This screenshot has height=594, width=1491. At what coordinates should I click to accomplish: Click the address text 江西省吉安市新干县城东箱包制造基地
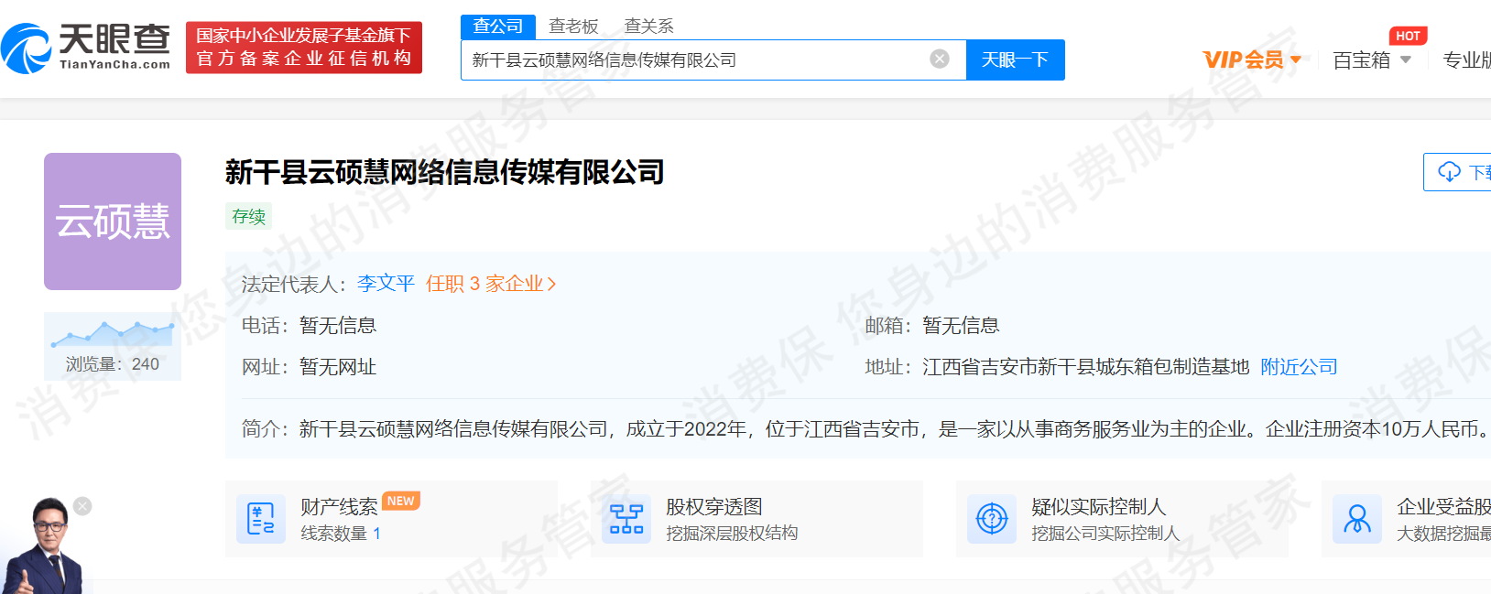coord(1086,367)
